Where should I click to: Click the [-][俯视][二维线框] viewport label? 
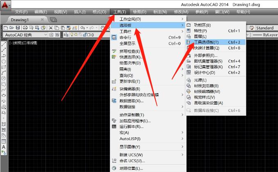23,43
